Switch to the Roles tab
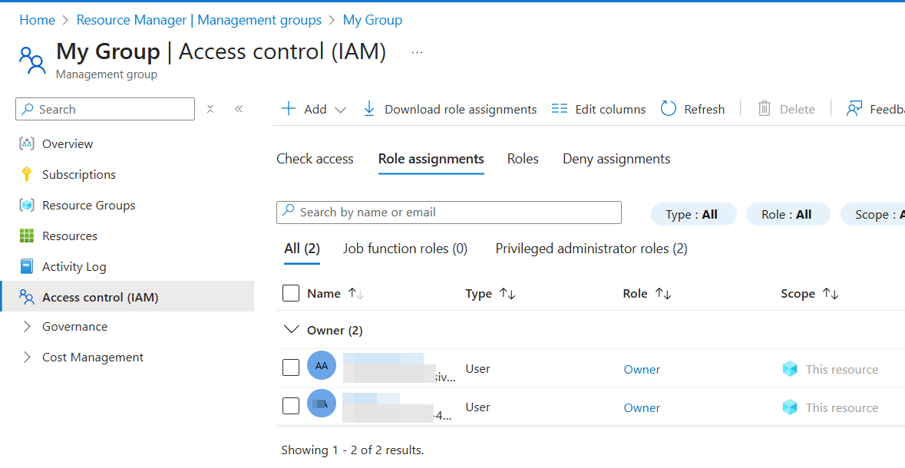The width and height of the screenshot is (905, 468). pyautogui.click(x=523, y=159)
